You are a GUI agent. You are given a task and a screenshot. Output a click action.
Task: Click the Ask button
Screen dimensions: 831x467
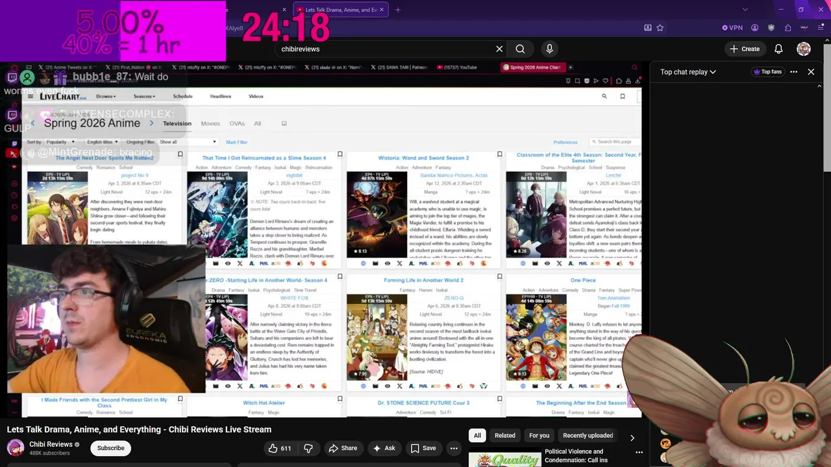click(x=384, y=448)
